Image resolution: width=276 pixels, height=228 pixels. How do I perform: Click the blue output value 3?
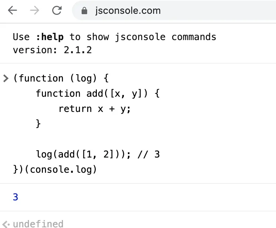(x=16, y=197)
